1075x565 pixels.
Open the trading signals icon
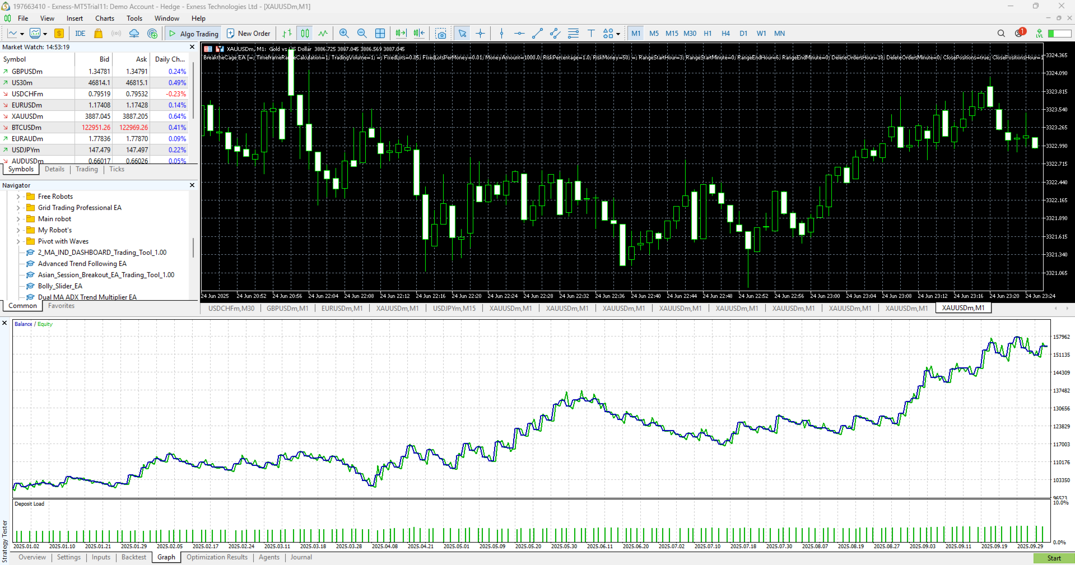[116, 34]
